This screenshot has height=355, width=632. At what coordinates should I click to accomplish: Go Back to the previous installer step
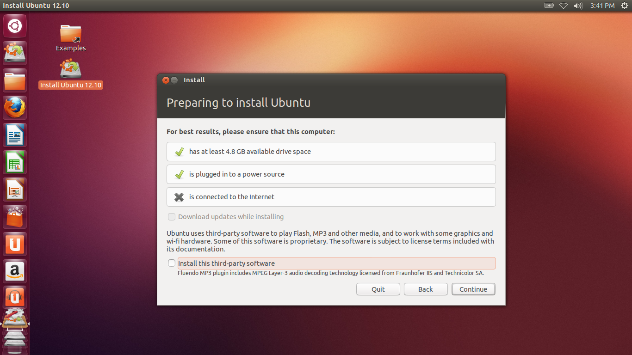click(426, 289)
